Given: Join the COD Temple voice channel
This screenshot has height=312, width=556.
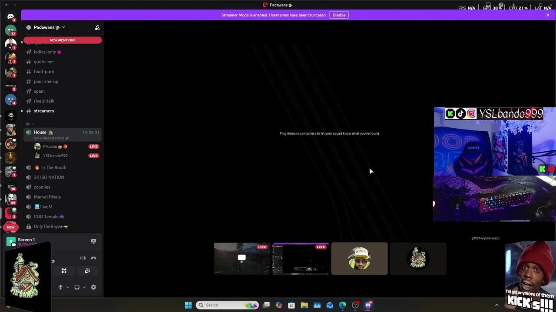Looking at the screenshot, I should (63, 217).
